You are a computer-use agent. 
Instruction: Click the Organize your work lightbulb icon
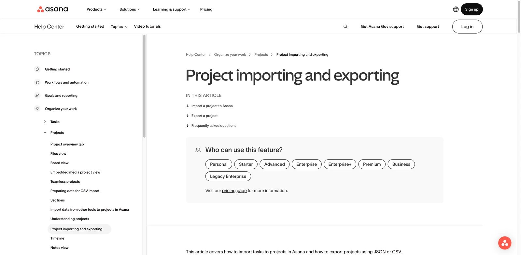pos(37,109)
